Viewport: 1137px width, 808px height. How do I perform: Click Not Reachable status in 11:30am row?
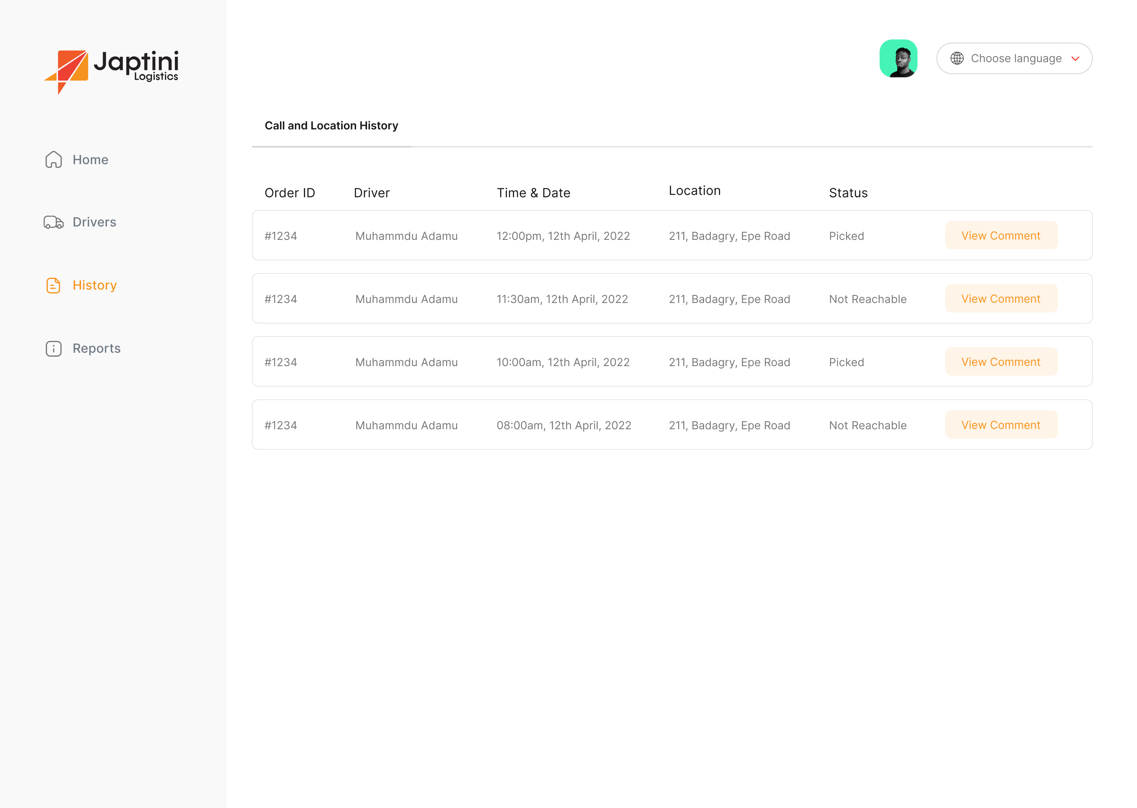tap(868, 299)
